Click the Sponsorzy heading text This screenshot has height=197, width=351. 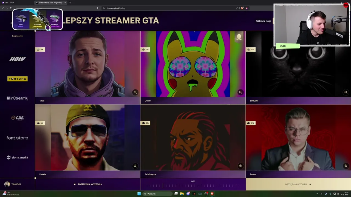point(17,36)
